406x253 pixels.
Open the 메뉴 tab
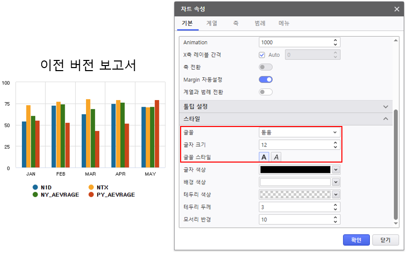284,23
